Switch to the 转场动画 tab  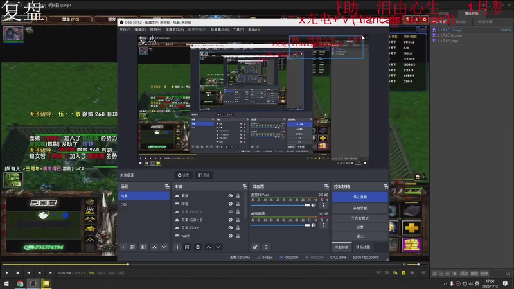click(x=363, y=247)
